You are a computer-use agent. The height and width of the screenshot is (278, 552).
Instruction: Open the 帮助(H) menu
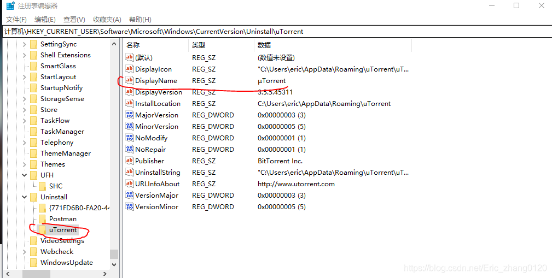coord(140,19)
